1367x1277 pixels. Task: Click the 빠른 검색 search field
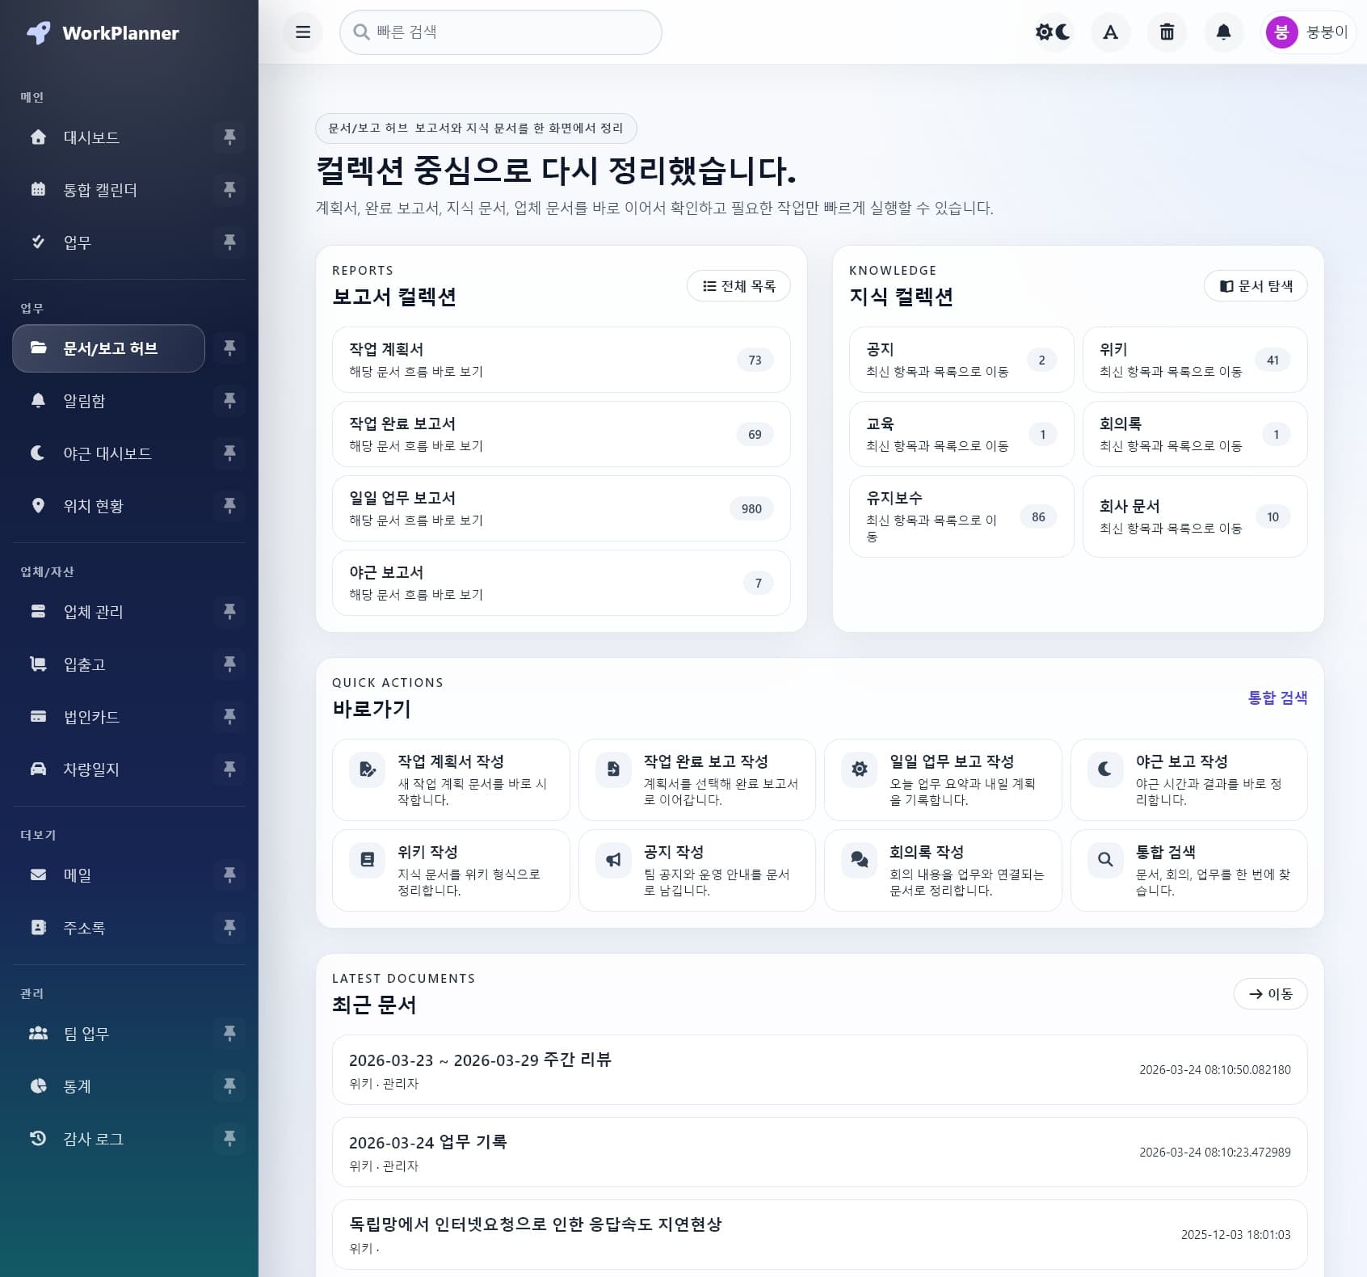(x=500, y=32)
